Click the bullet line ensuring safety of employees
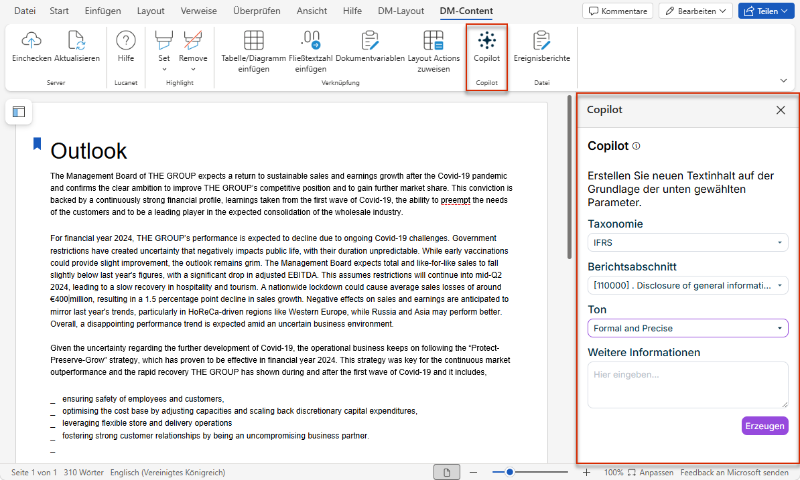 (x=143, y=399)
